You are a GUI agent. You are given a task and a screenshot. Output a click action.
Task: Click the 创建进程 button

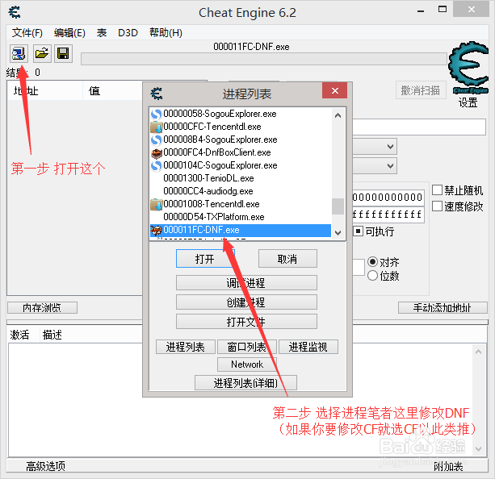pos(246,302)
